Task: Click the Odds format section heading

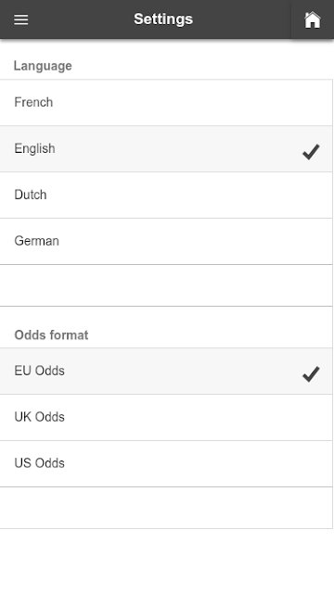Action: tap(51, 335)
